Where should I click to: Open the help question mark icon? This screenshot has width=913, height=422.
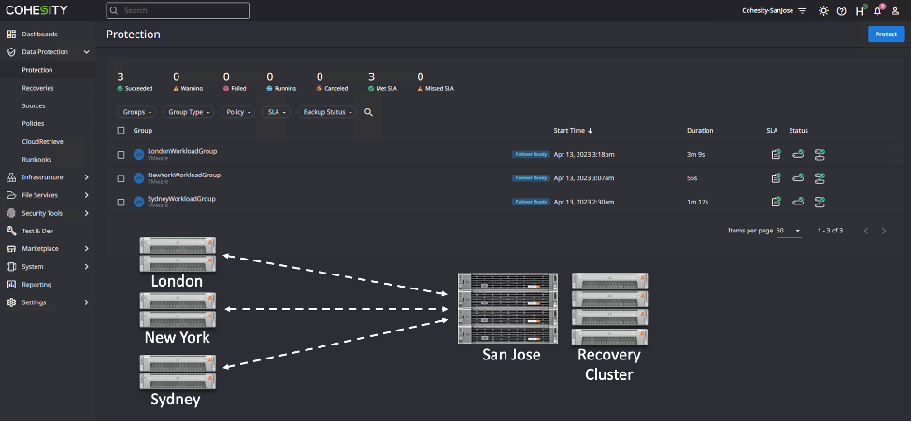pyautogui.click(x=841, y=11)
